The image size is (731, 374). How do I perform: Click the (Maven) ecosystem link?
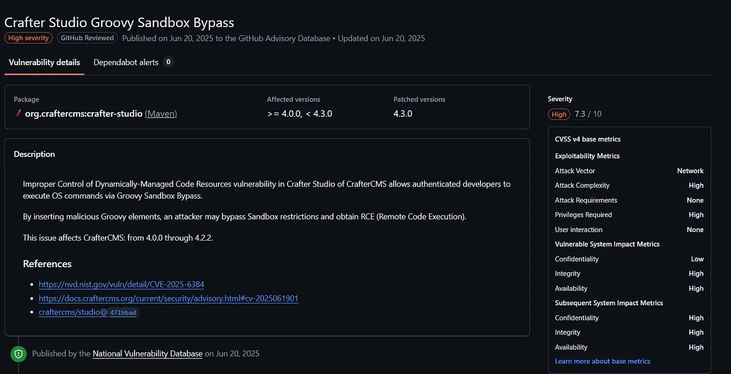point(161,114)
